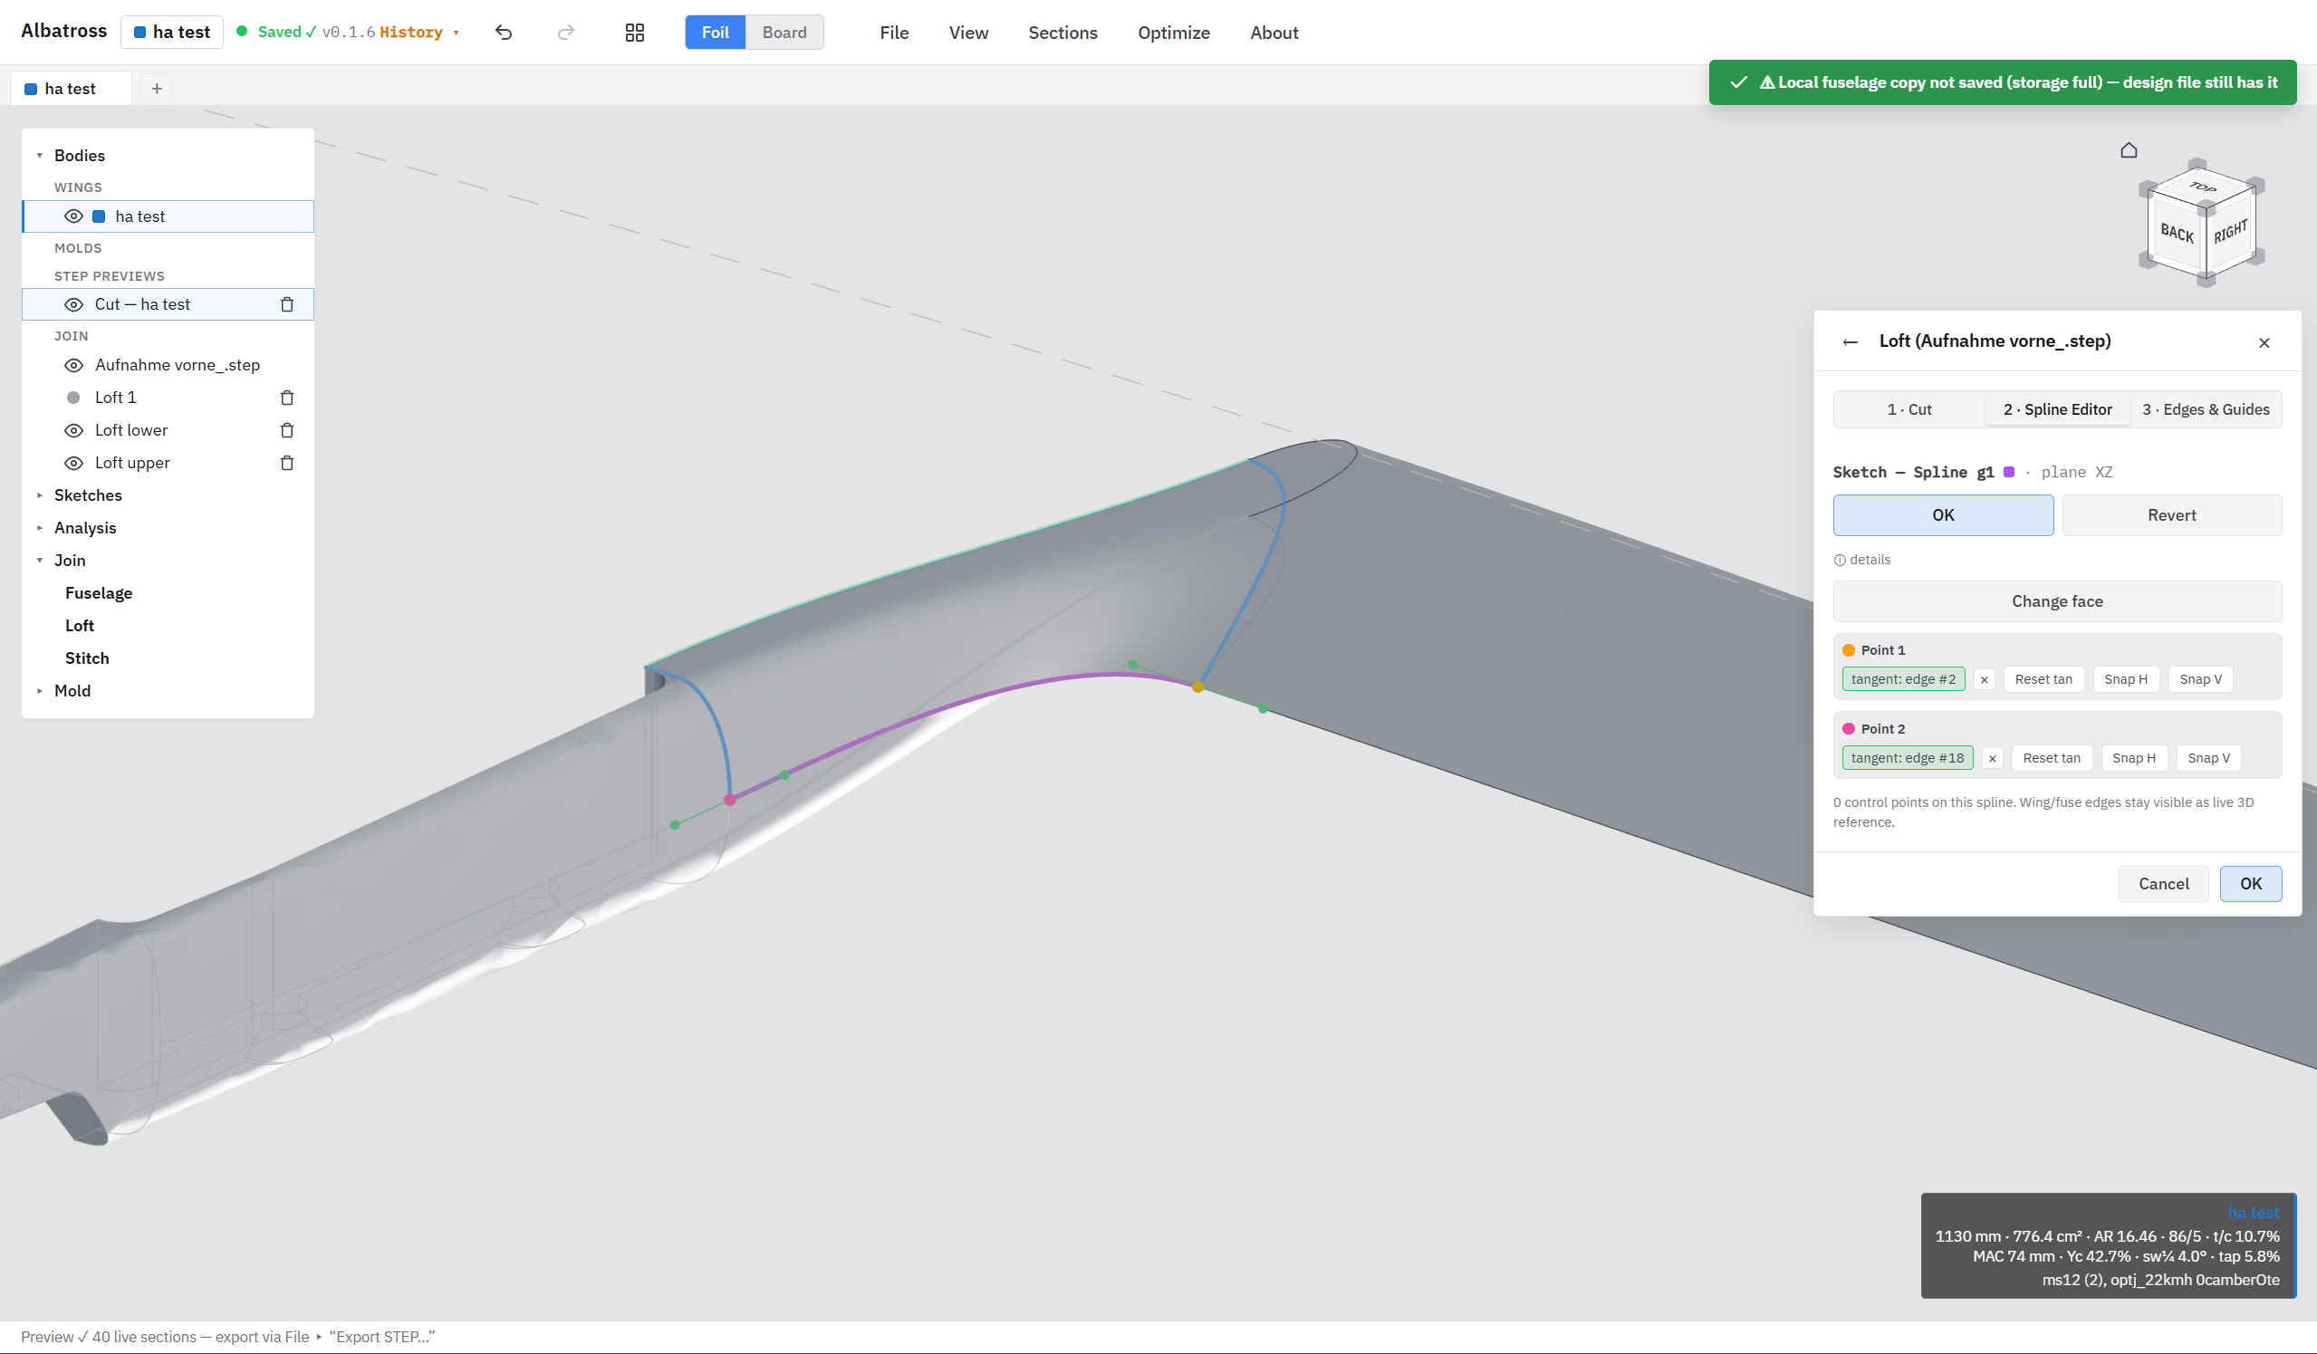
Task: Click the details info icon
Action: click(1839, 560)
